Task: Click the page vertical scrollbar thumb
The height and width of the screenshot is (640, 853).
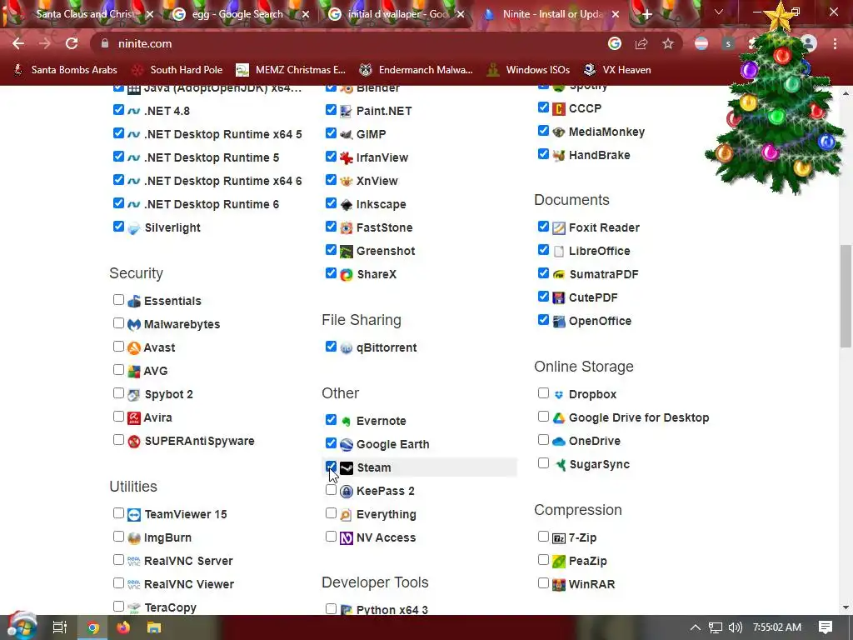Action: click(x=846, y=296)
